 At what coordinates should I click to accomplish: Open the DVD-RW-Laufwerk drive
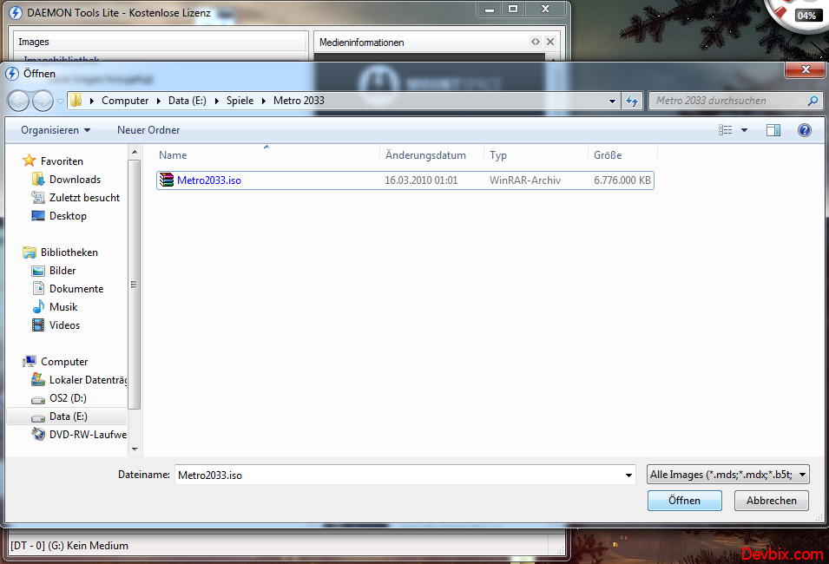(88, 435)
